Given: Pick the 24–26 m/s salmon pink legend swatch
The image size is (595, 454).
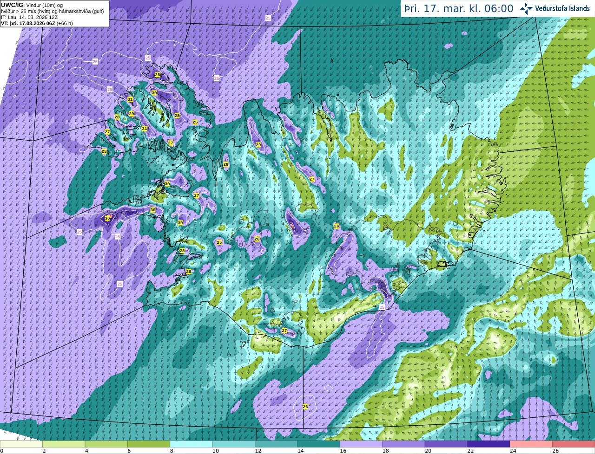Looking at the screenshot, I should click(x=531, y=444).
